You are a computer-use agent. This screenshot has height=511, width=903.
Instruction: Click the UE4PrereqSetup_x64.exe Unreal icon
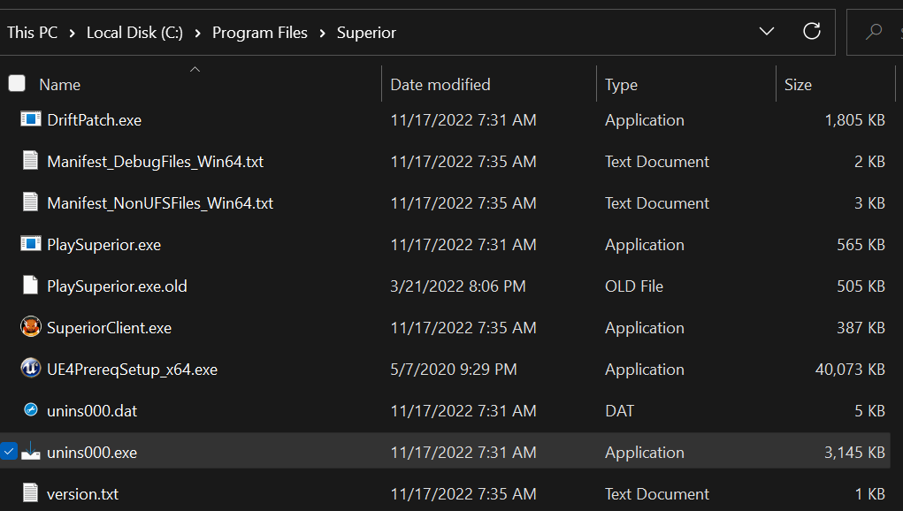31,369
